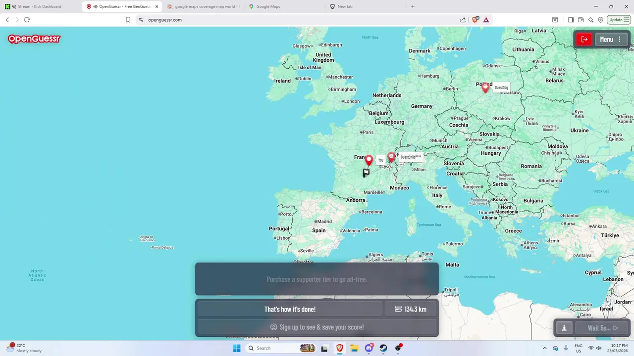634x356 pixels.
Task: Click the GuestChild name label
Action: (x=411, y=157)
